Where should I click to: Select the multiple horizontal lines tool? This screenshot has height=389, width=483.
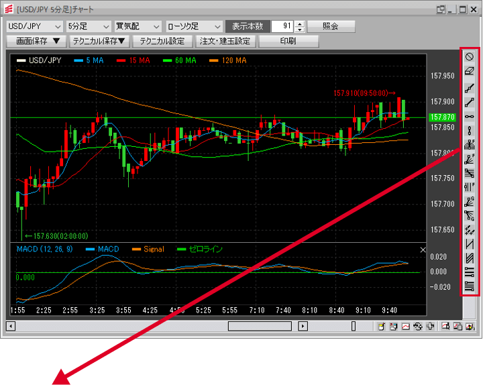tap(470, 286)
